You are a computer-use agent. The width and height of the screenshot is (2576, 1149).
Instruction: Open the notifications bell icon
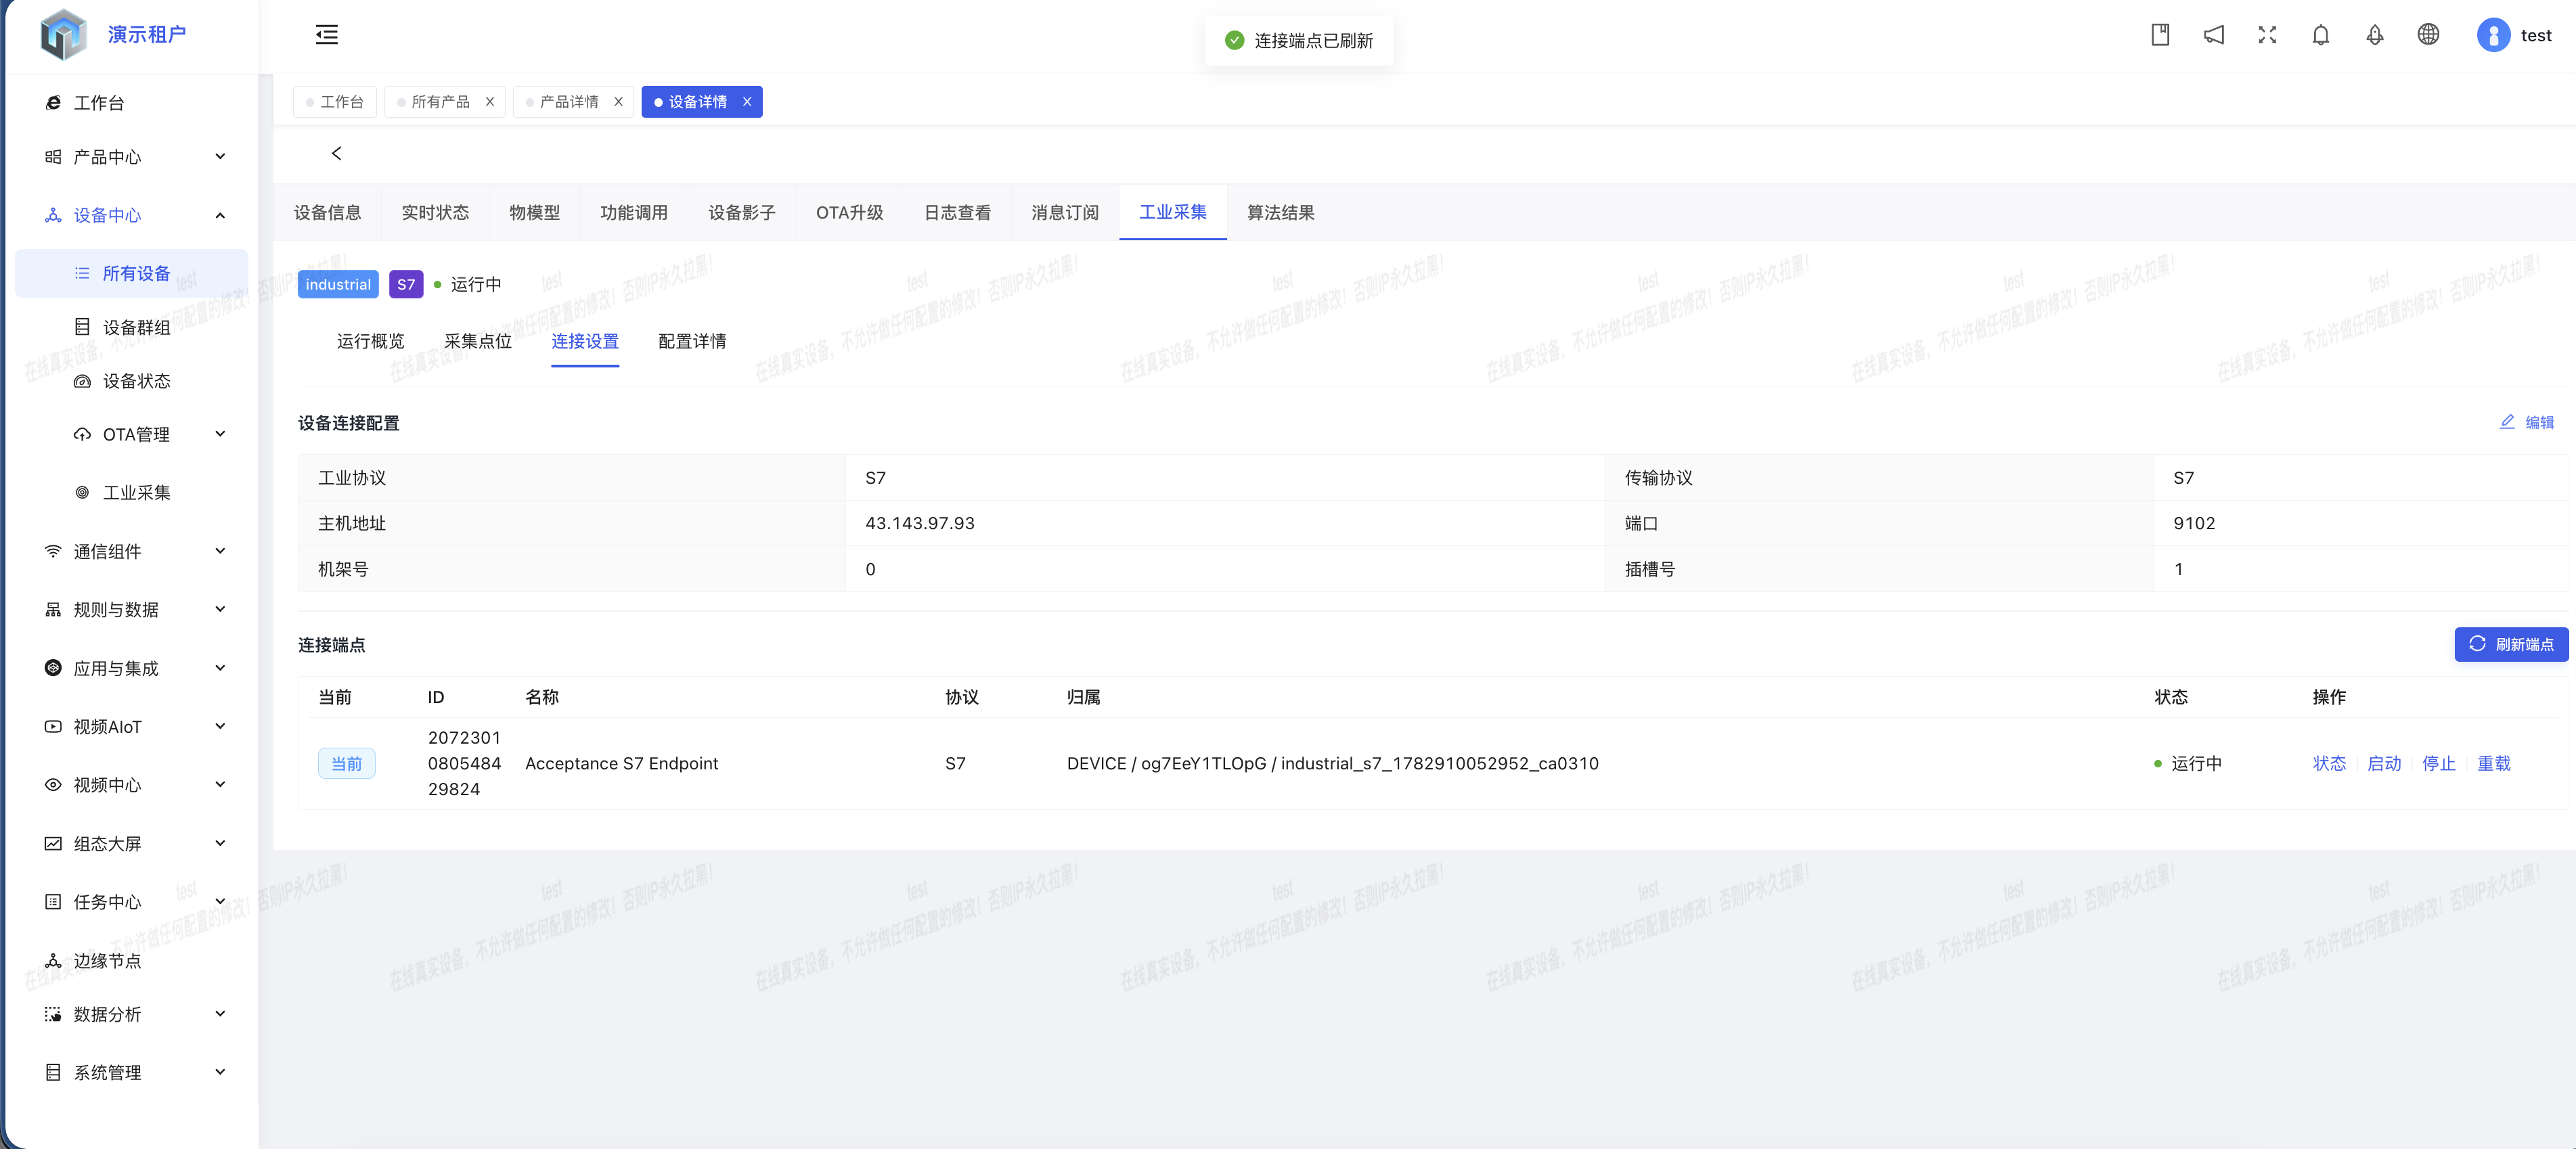[x=2321, y=35]
